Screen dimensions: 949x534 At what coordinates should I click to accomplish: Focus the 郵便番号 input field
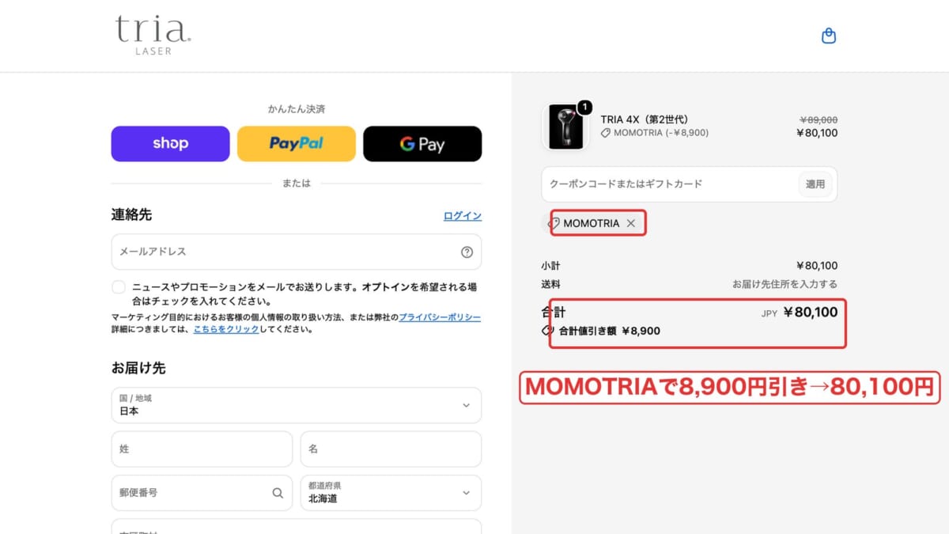(202, 492)
